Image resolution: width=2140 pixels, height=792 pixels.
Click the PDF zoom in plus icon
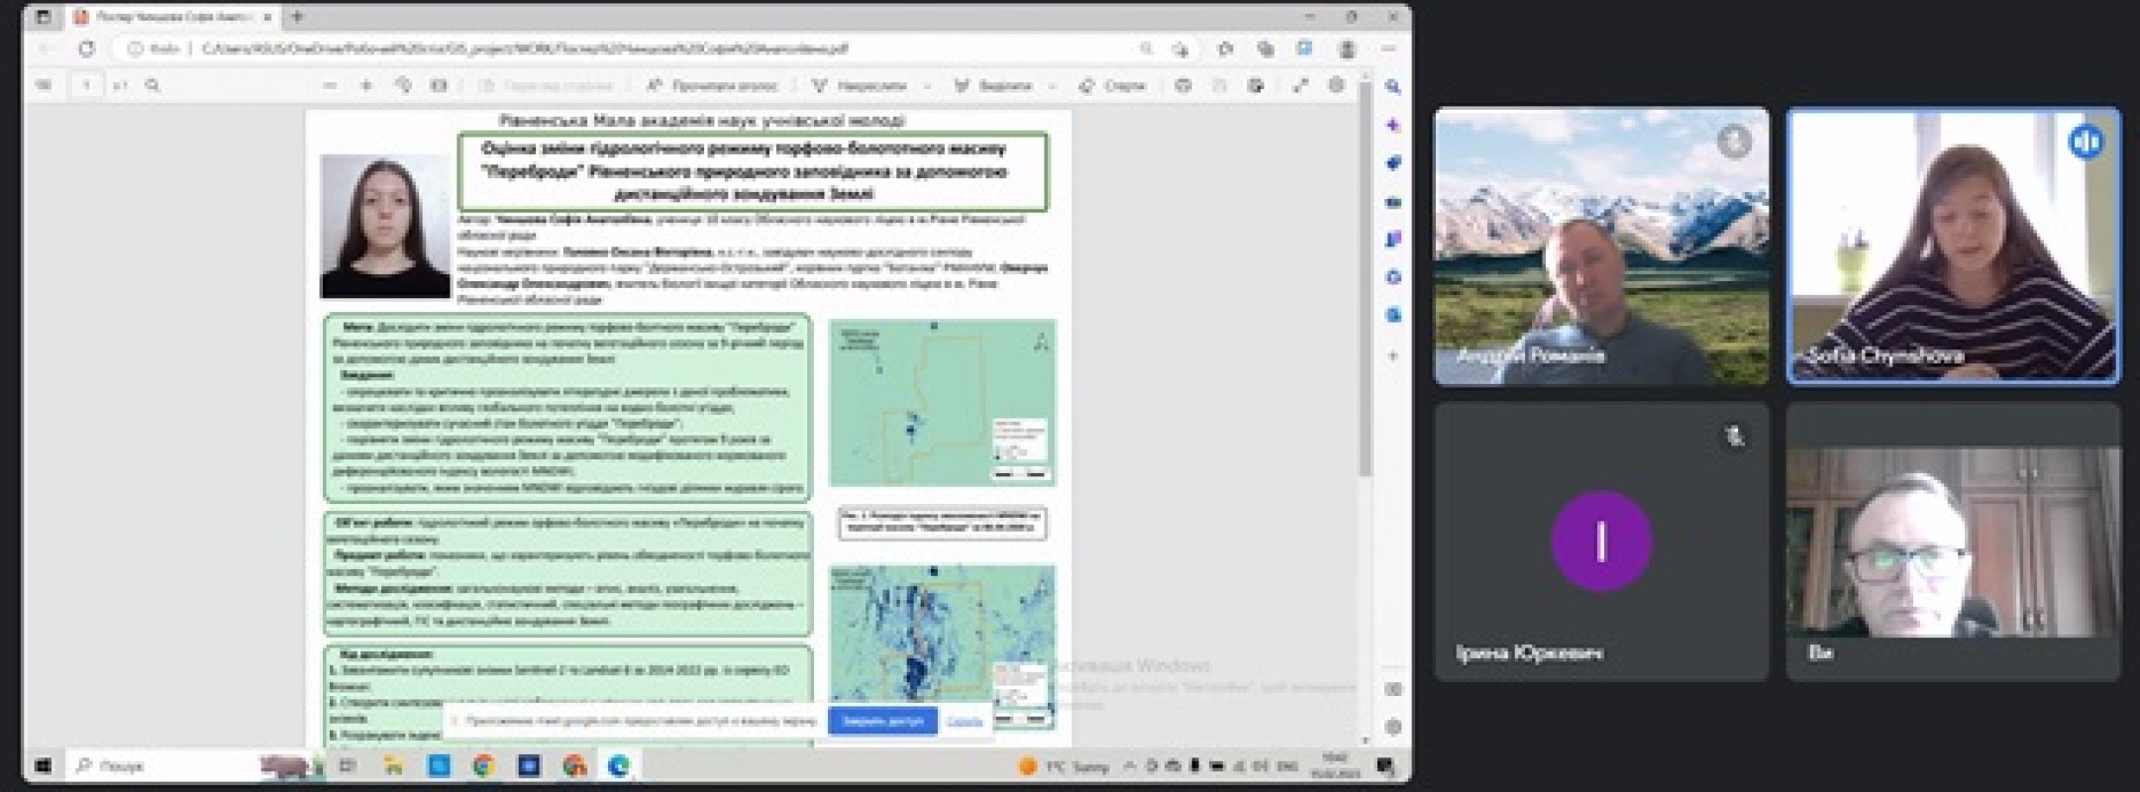(x=365, y=86)
